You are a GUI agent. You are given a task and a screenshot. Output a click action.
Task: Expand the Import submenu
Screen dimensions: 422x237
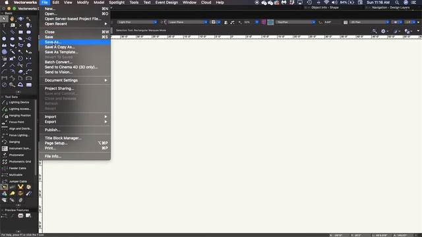pyautogui.click(x=75, y=117)
